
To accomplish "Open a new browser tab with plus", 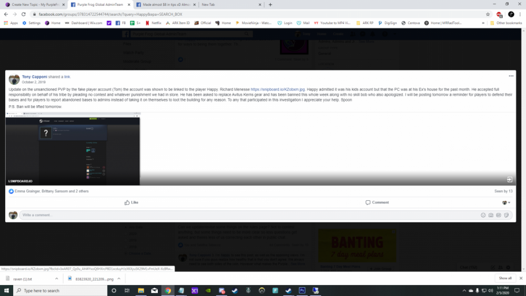I will 270,5.
